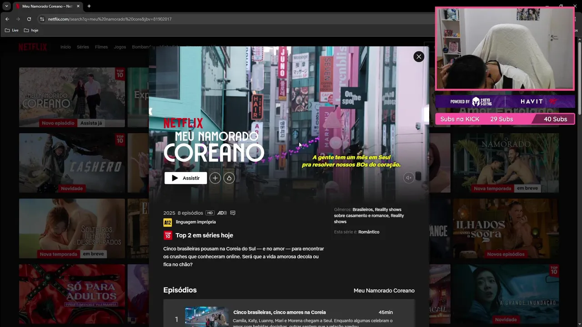Open the Filmes menu item
The height and width of the screenshot is (327, 582).
coord(101,47)
